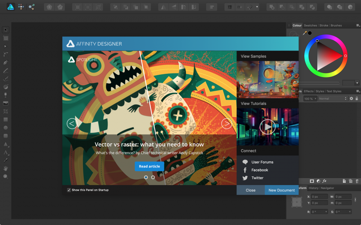361x225 pixels.
Task: Open the Colour panel options menu
Action: click(x=358, y=25)
